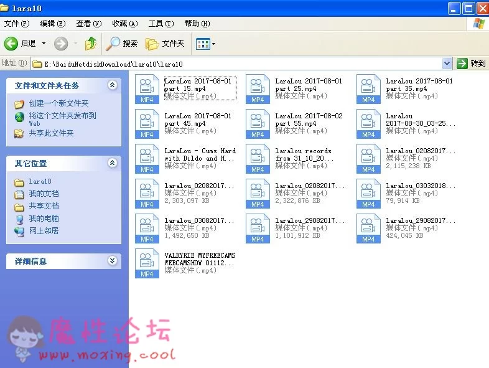Select MP4 icon for 2017-08-01 part 45.mp4
Viewport: 489px width, 368px height.
(147, 124)
